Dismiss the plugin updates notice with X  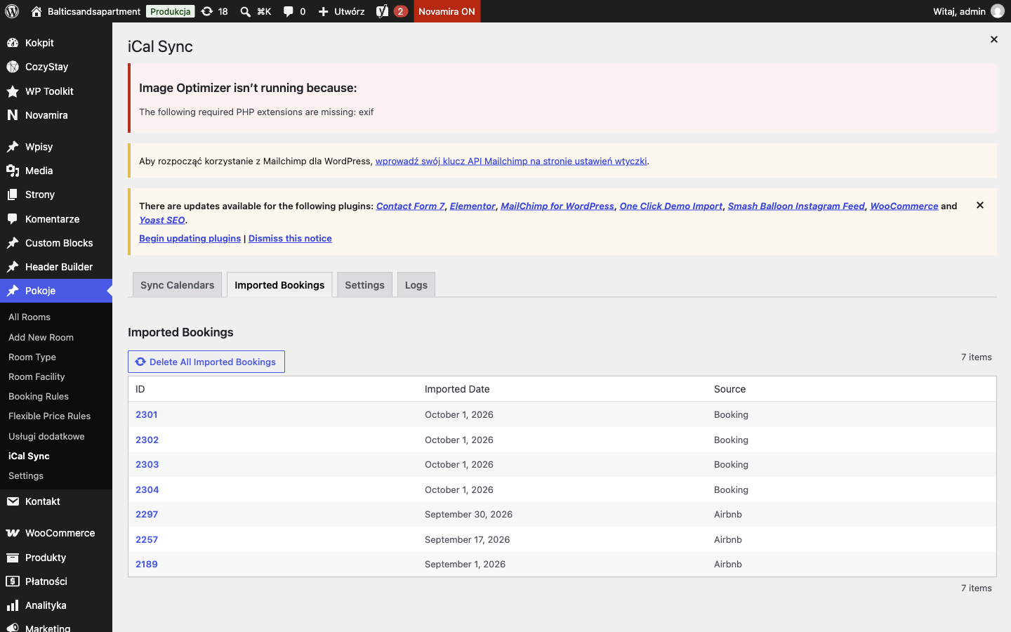[x=980, y=205]
